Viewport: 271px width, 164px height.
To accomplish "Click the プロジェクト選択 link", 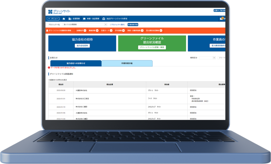I will (x=117, y=24).
